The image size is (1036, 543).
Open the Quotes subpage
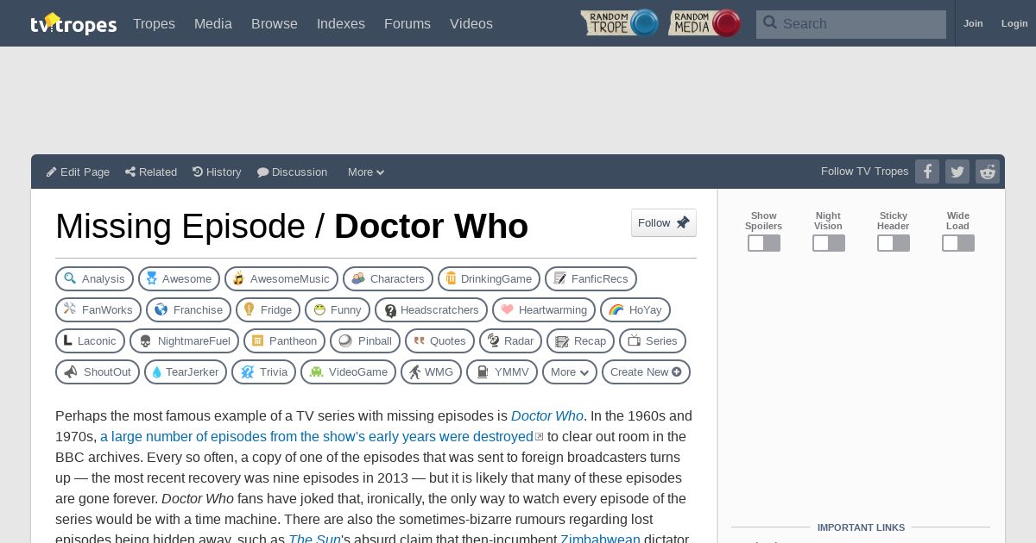point(439,341)
